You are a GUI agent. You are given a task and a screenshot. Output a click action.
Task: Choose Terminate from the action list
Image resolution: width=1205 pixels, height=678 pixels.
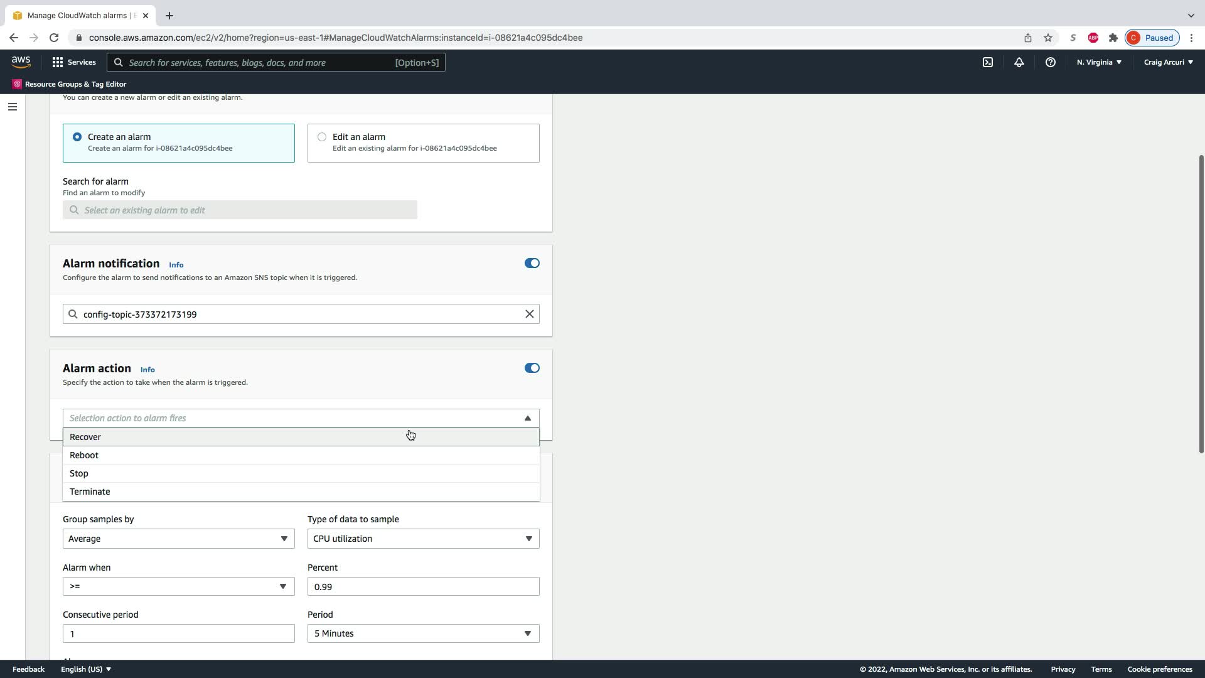90,492
